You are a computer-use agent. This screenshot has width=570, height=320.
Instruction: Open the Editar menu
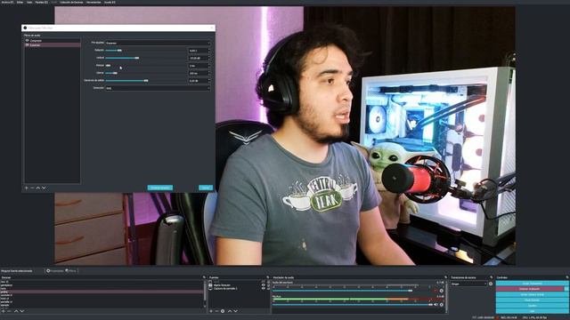[20, 2]
